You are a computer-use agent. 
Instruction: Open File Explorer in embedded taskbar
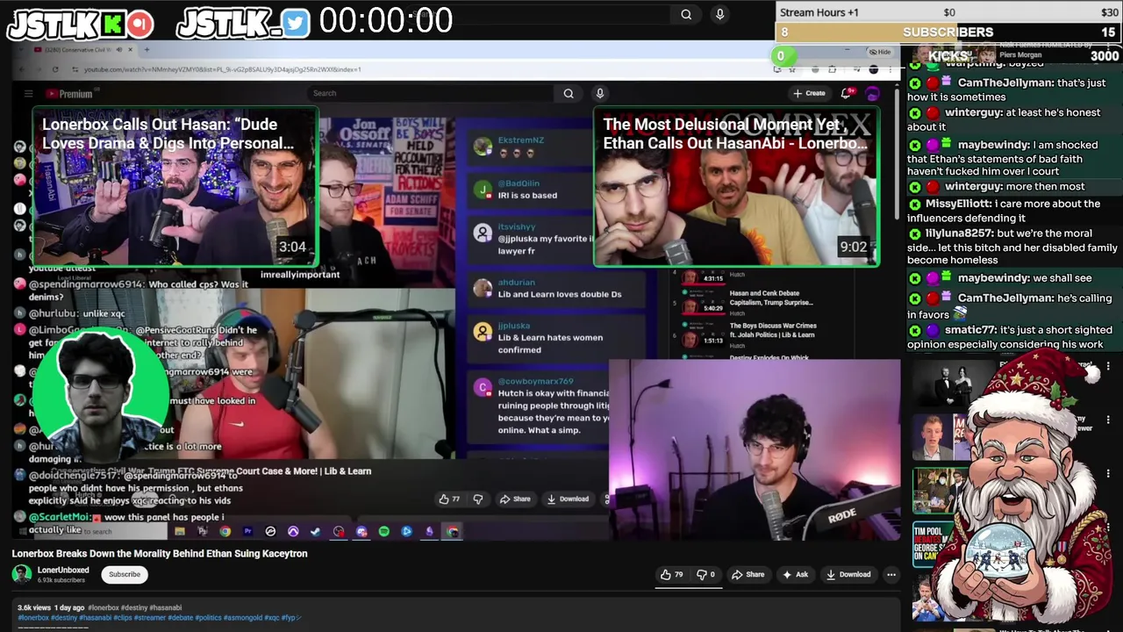(180, 532)
